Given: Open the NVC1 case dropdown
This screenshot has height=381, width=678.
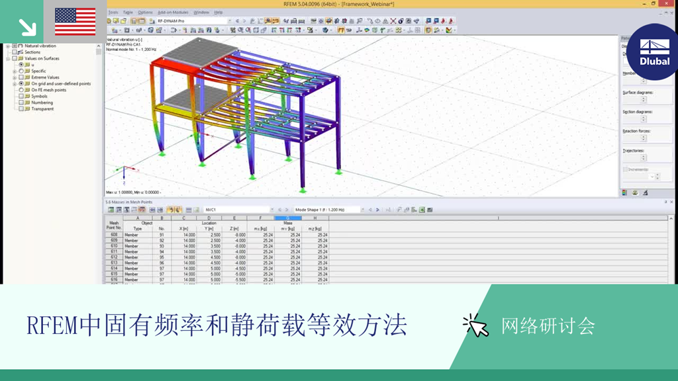Looking at the screenshot, I should [239, 210].
